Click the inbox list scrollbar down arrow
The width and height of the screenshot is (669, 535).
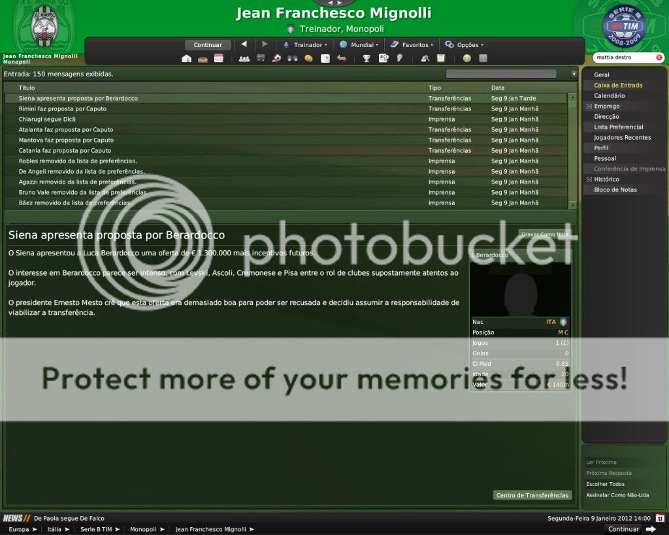coord(573,205)
